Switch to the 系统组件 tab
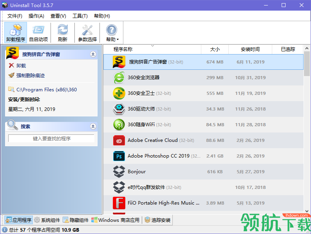This screenshot has height=234, width=311. [47, 220]
